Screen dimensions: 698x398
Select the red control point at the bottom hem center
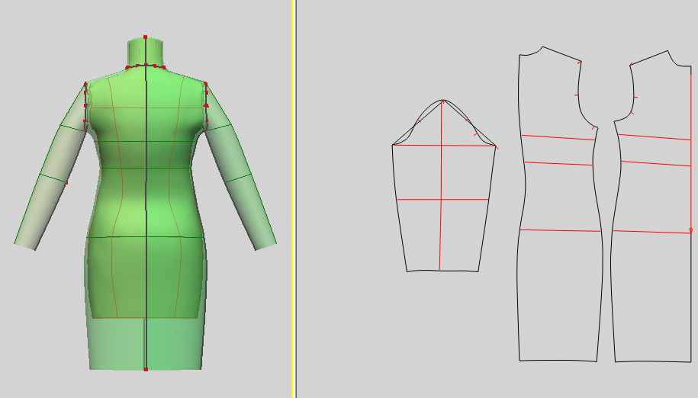pyautogui.click(x=146, y=369)
